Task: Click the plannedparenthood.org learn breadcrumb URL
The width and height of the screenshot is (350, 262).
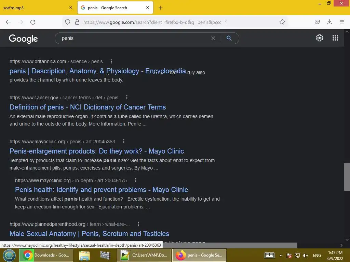Action: (70, 224)
